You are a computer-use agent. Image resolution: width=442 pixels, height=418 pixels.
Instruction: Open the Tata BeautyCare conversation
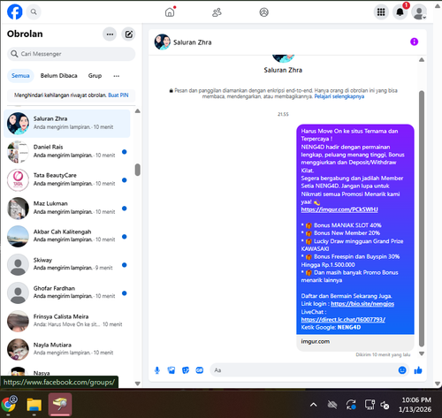point(67,180)
